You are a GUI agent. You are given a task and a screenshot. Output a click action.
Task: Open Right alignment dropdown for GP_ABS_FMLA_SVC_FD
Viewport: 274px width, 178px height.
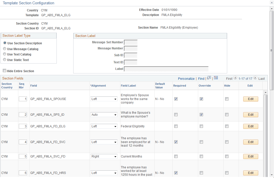point(104,156)
